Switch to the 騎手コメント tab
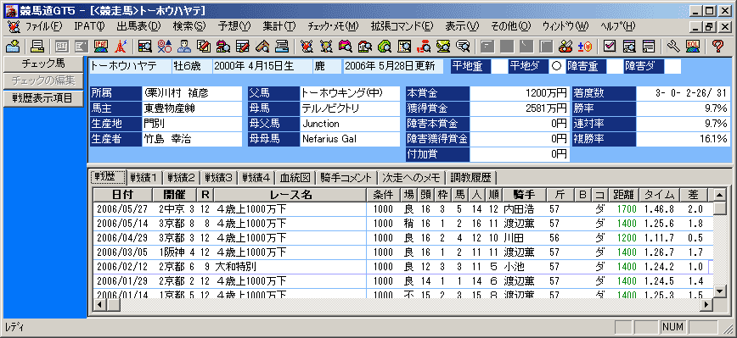This screenshot has width=737, height=338. 347,178
